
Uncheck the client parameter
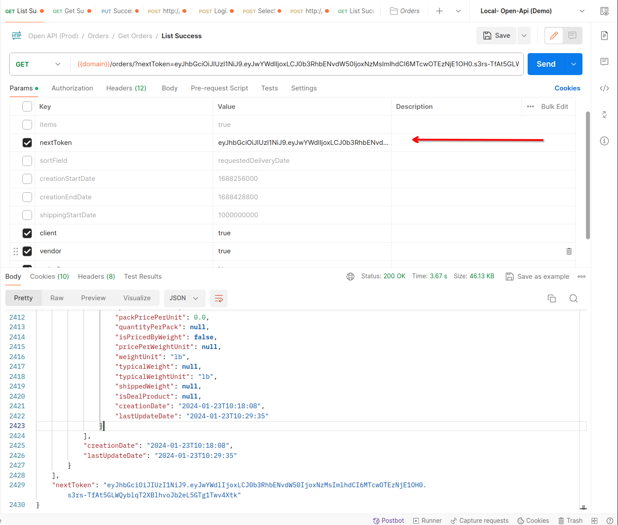click(x=27, y=233)
